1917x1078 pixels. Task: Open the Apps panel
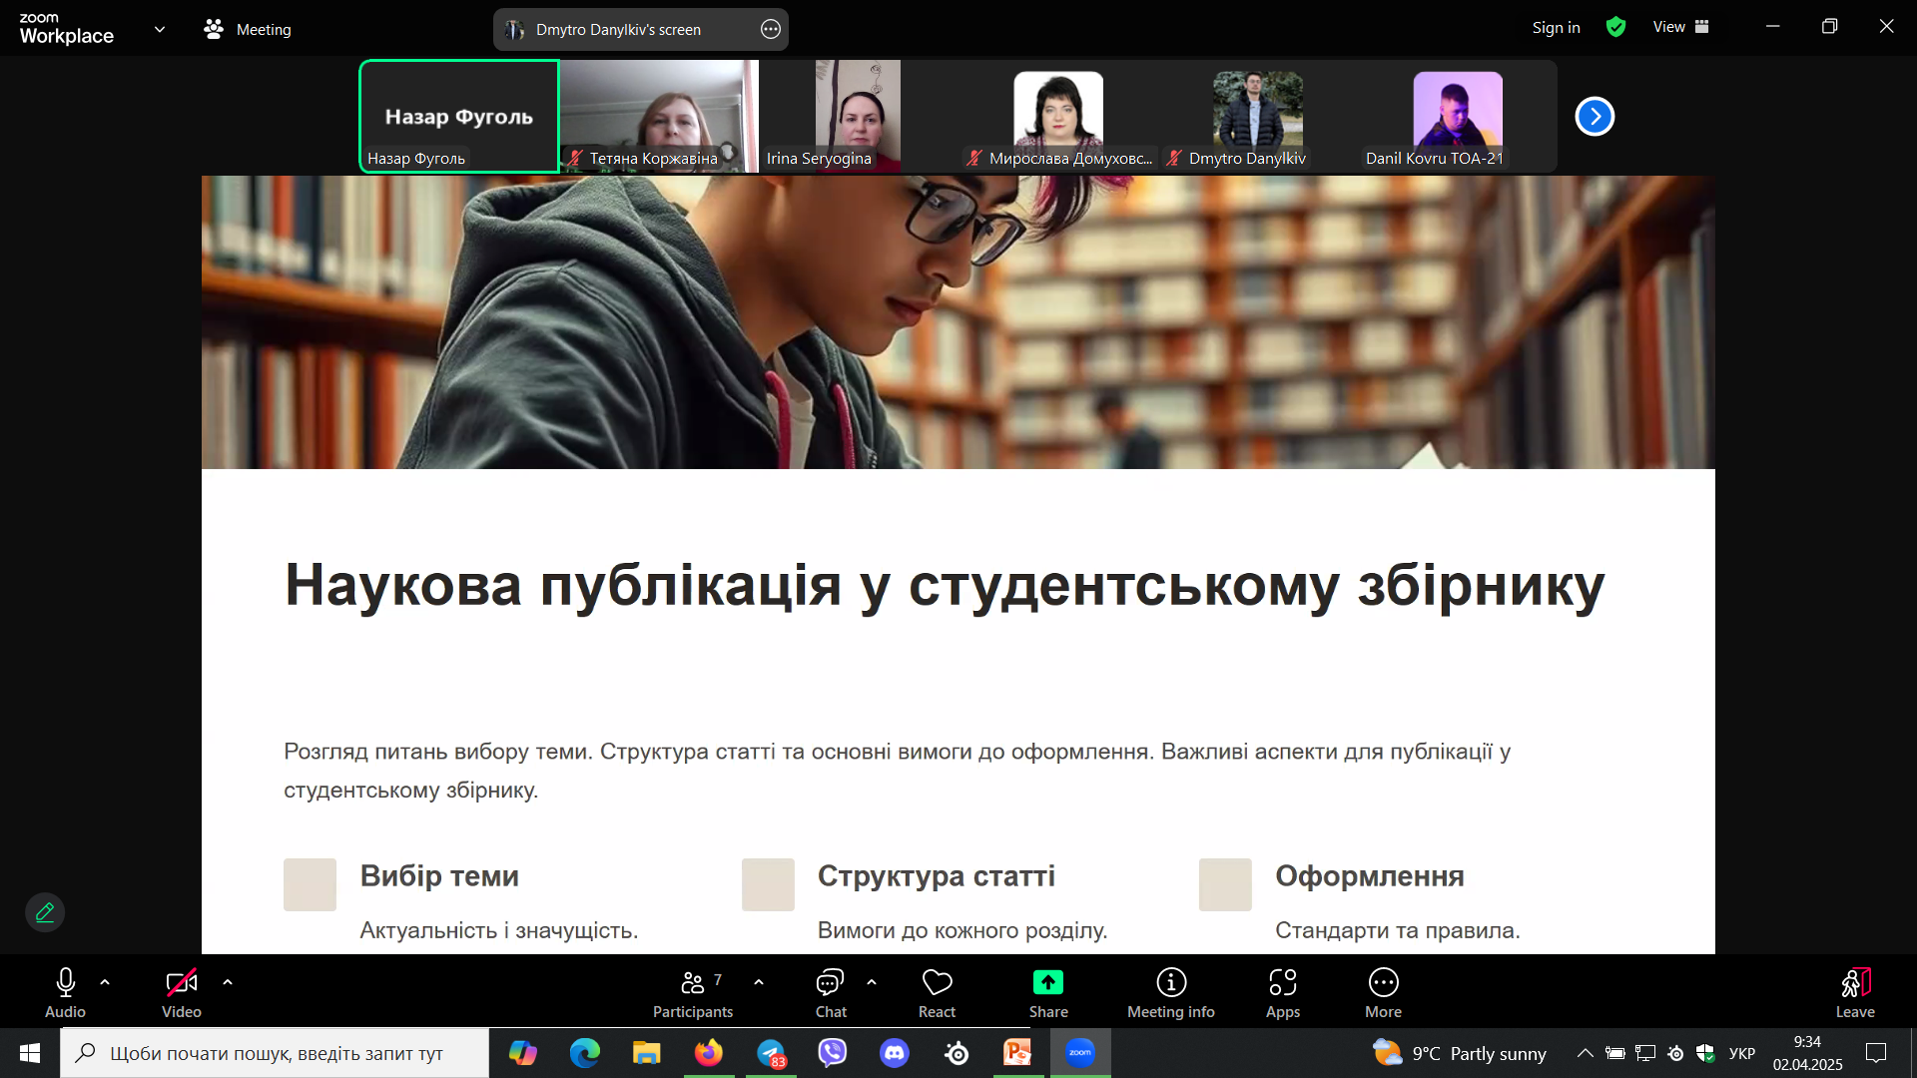click(x=1282, y=993)
